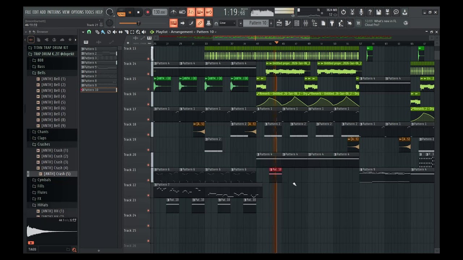Click the Stop transport button
Screen dimensions: 463x260
pyautogui.click(x=138, y=12)
